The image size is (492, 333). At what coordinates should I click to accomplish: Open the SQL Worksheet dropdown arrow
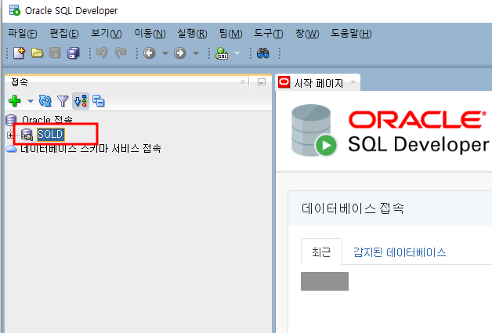coord(237,53)
